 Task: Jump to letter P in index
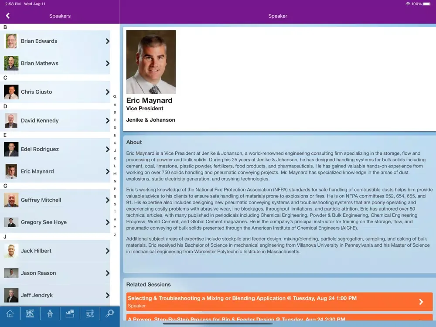point(115,189)
